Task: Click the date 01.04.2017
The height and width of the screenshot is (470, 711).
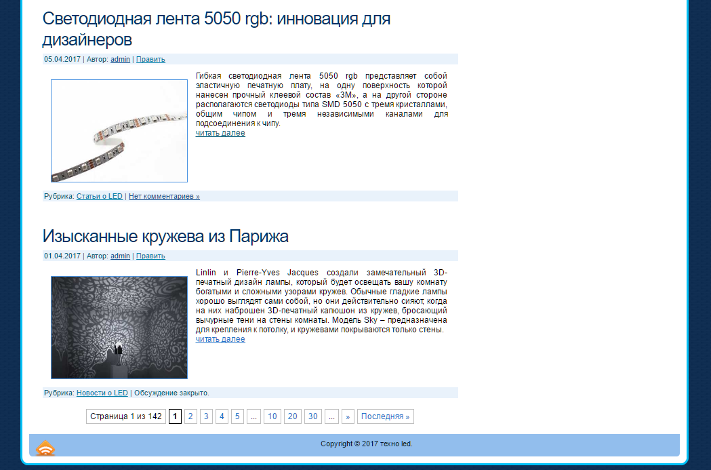Action: [x=62, y=256]
